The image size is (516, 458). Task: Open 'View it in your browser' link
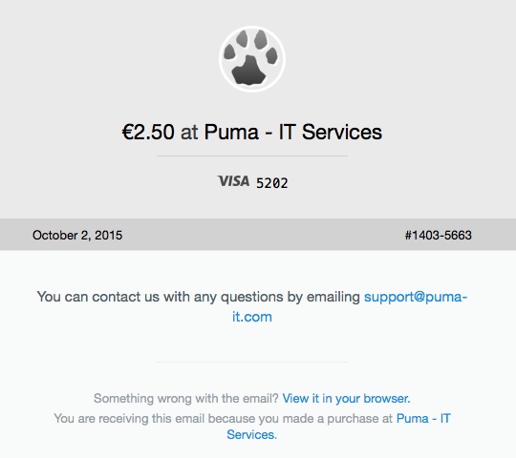tap(346, 398)
